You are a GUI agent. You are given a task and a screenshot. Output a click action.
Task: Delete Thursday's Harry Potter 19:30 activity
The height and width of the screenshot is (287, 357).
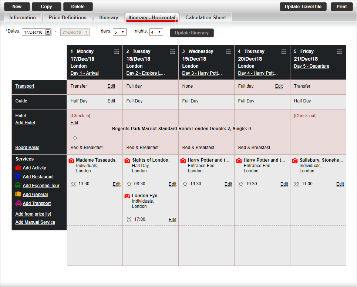(x=241, y=184)
